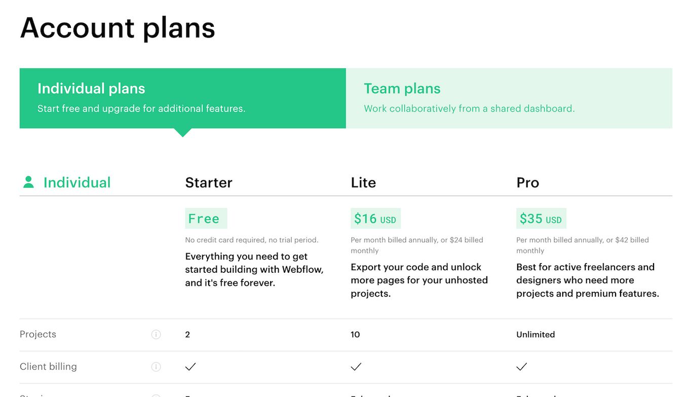The height and width of the screenshot is (397, 689).
Task: Click the info icon beside Projects
Action: pyautogui.click(x=156, y=335)
